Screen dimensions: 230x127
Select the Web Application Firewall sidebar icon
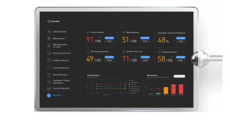tap(49, 46)
